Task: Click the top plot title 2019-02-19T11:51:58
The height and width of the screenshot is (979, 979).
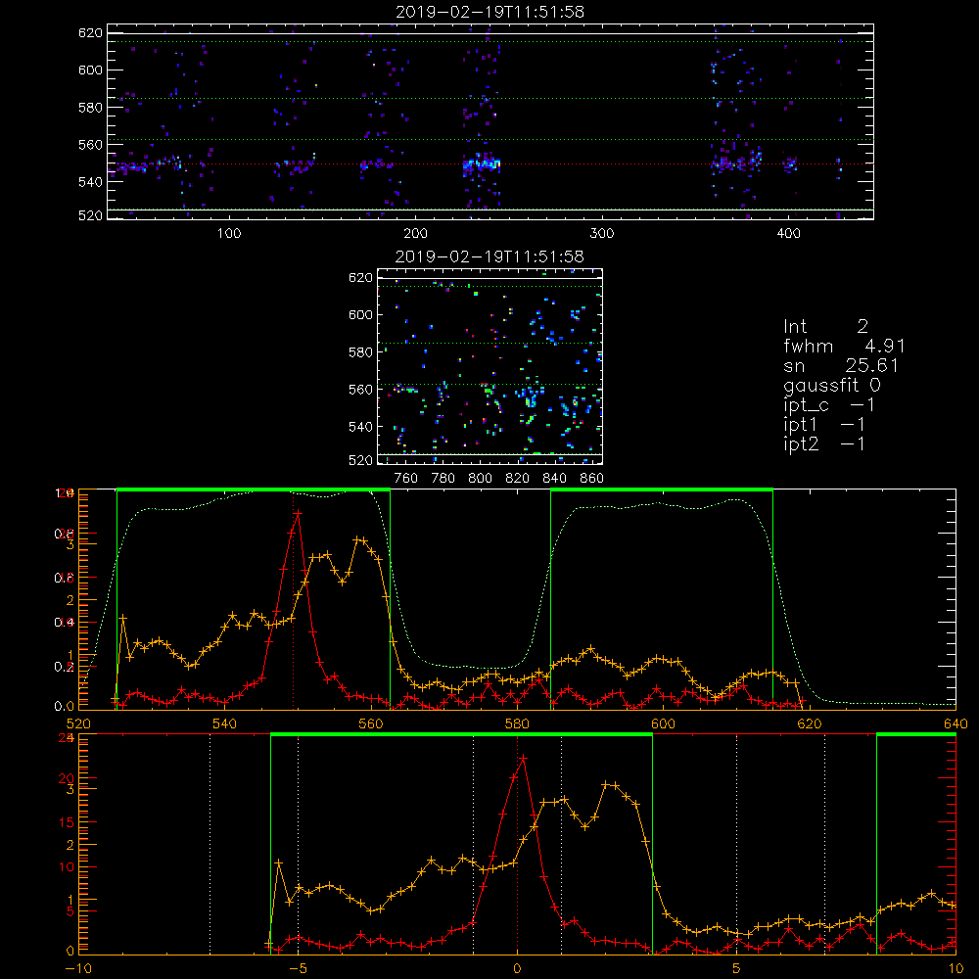Action: pos(489,12)
